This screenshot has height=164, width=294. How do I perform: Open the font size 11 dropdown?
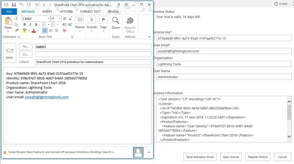click(x=60, y=19)
